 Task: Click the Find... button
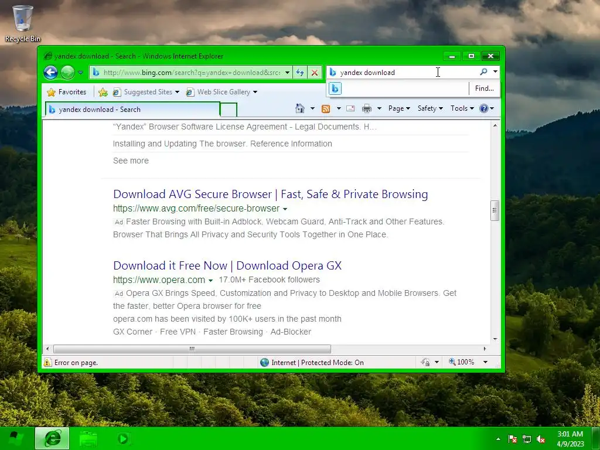[484, 88]
